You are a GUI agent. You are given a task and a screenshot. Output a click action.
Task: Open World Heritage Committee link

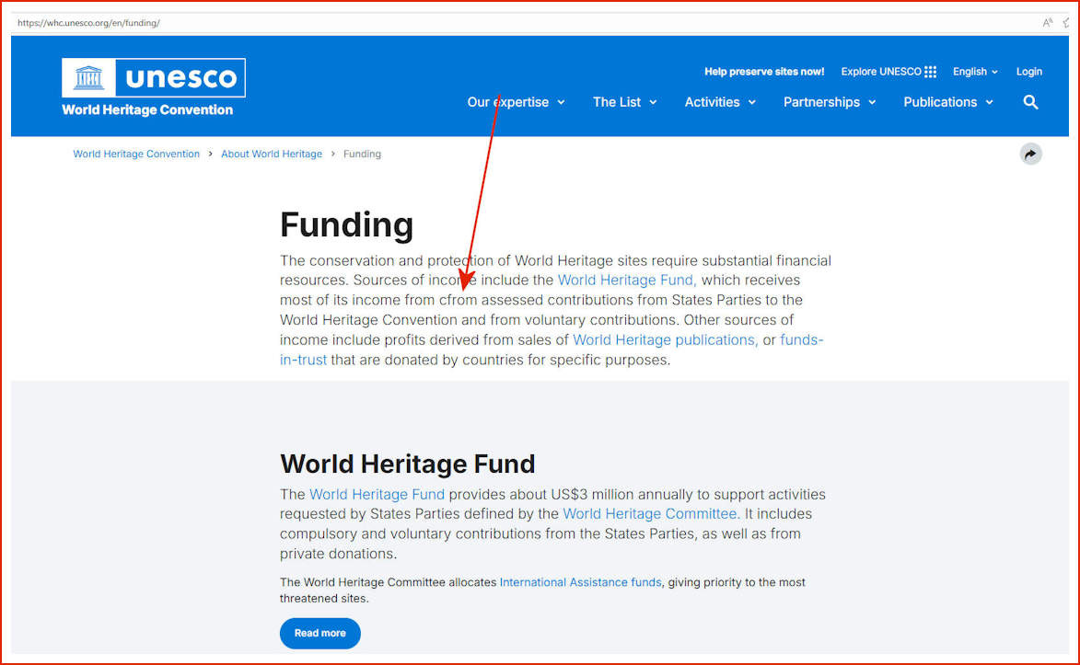pos(651,514)
